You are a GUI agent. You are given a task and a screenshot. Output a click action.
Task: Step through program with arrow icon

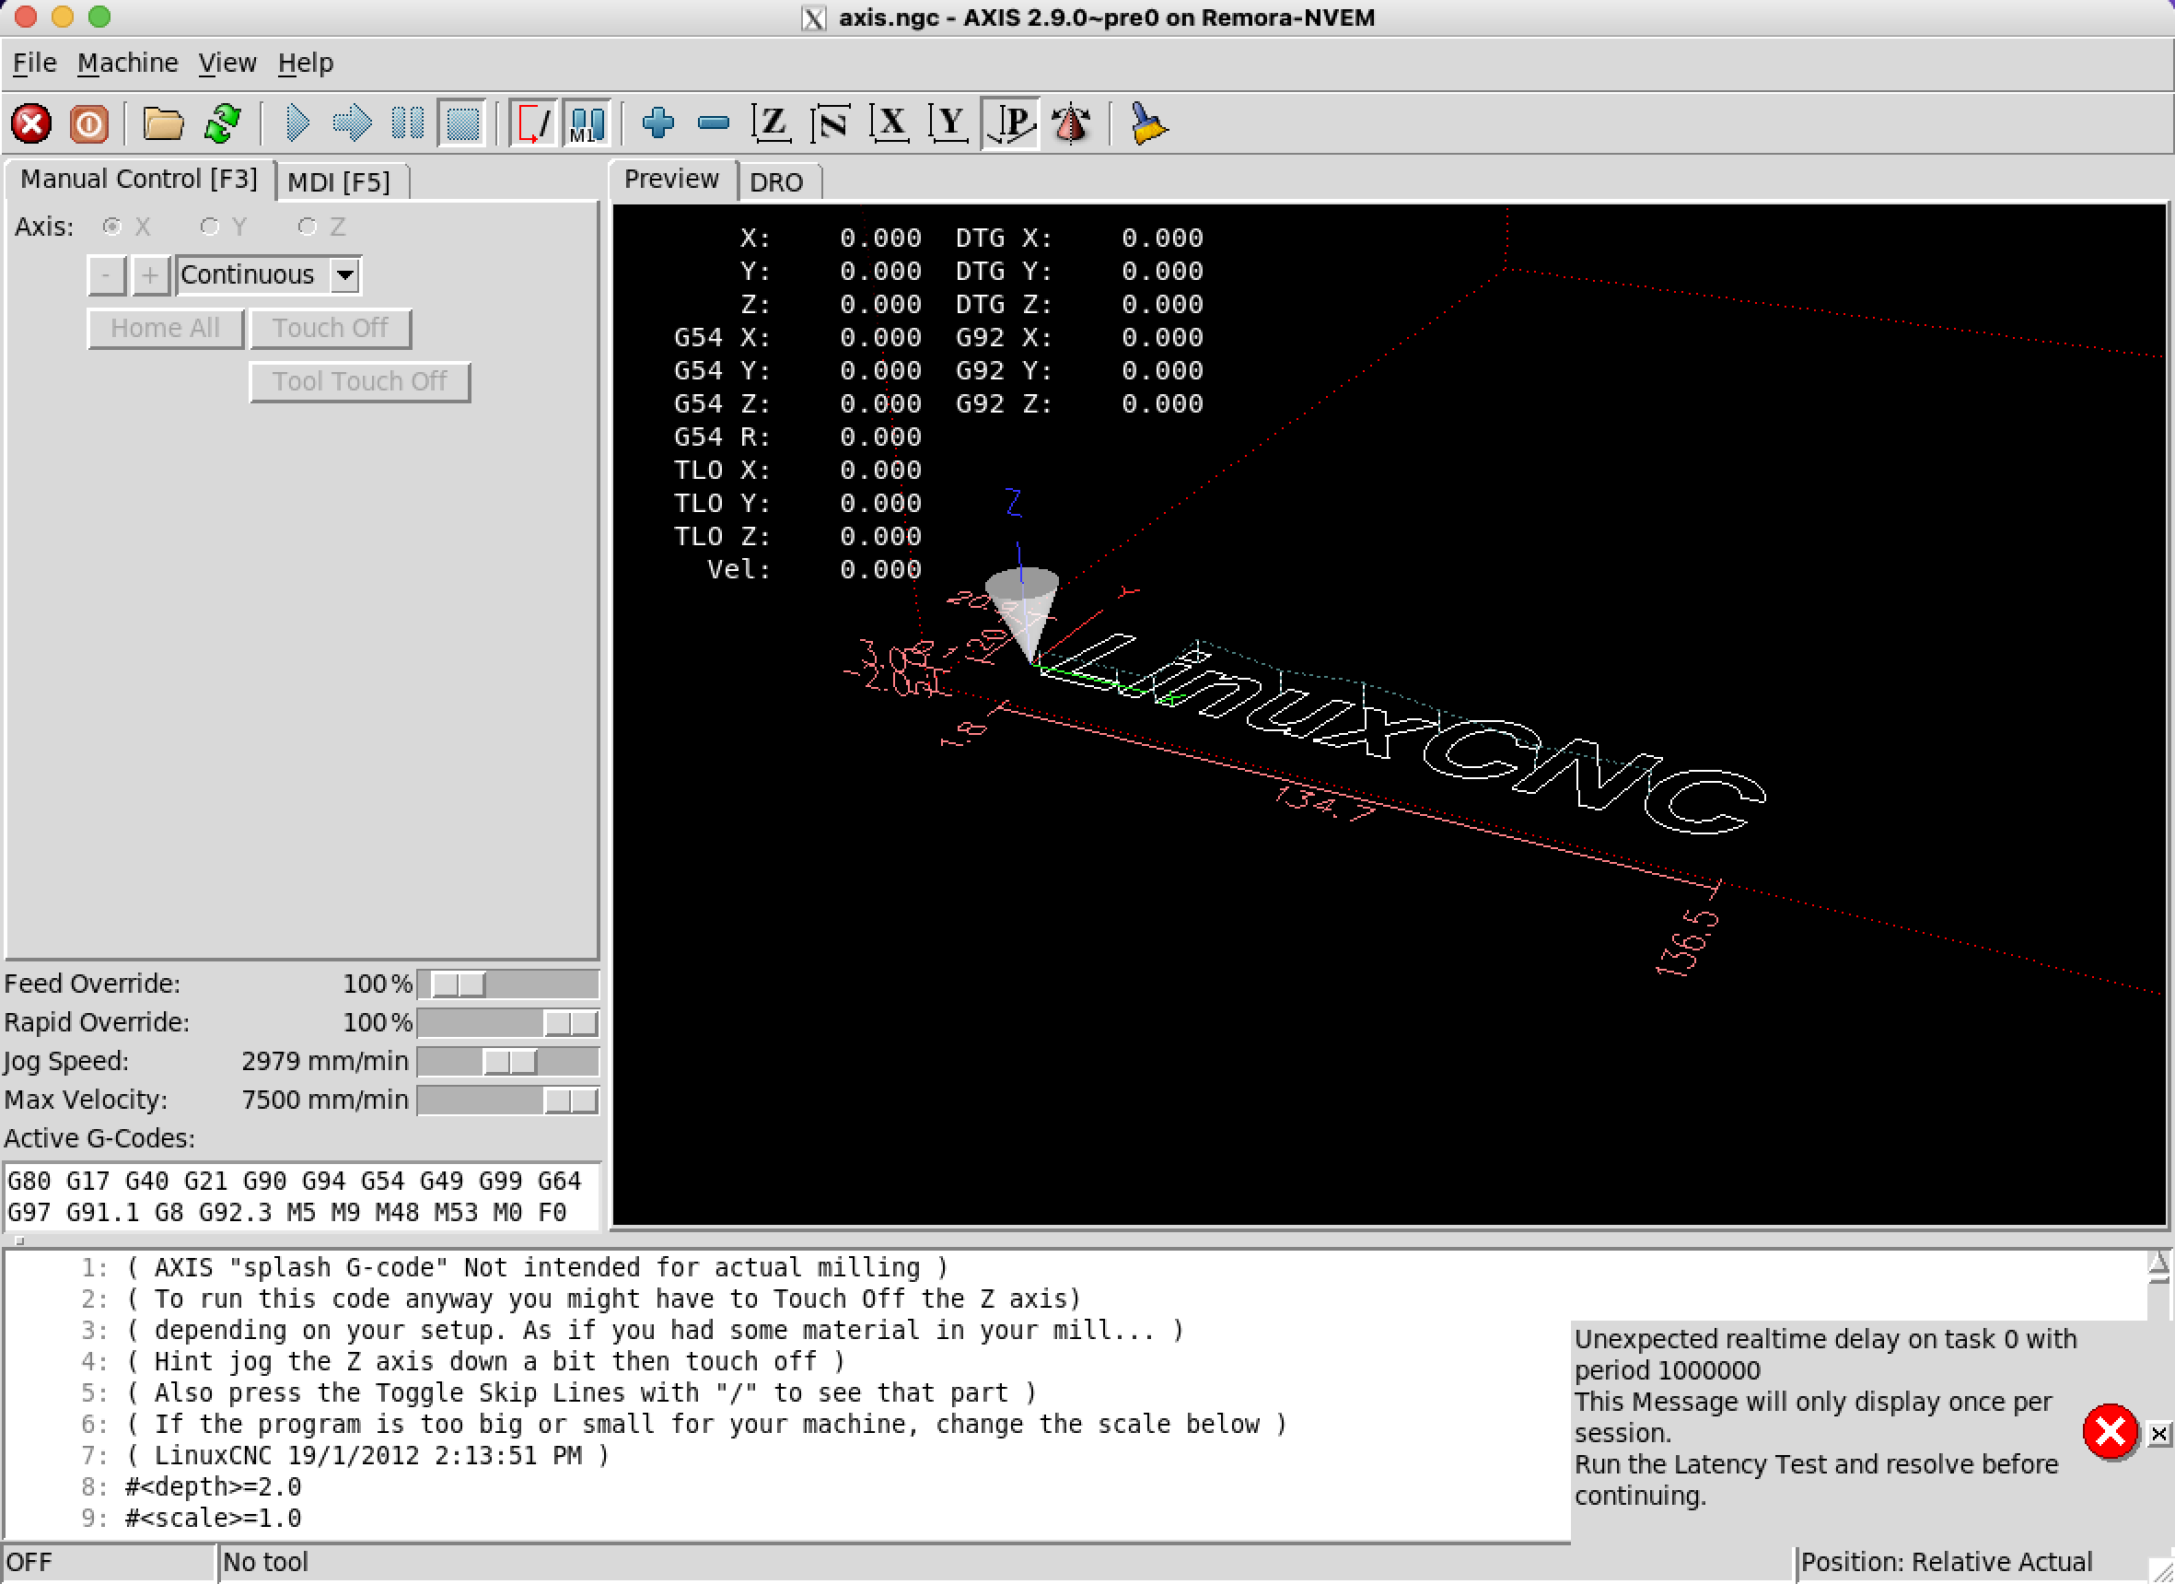352,123
